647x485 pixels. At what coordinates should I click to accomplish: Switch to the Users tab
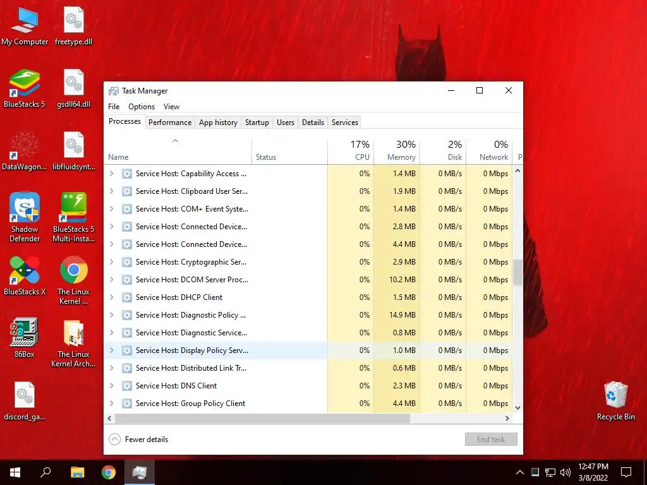pos(286,123)
